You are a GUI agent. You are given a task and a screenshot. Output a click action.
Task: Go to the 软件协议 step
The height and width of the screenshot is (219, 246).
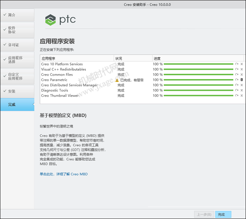pos(17,30)
